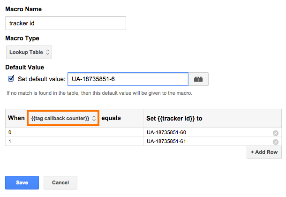This screenshot has width=286, height=197.
Task: Select the condition cell containing 0
Action: [74, 133]
